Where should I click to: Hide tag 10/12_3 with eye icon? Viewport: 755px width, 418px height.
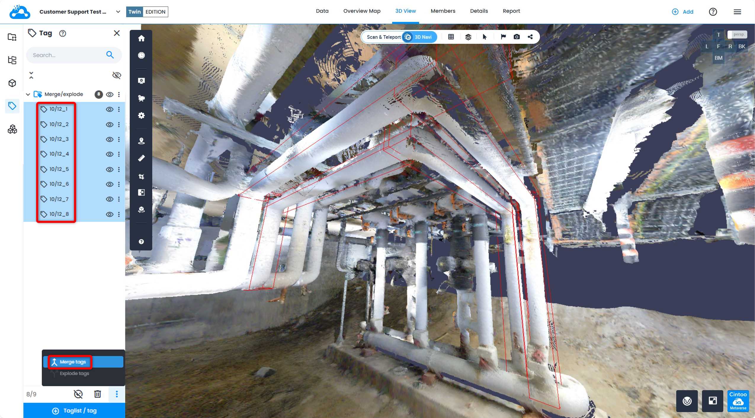[x=110, y=139]
